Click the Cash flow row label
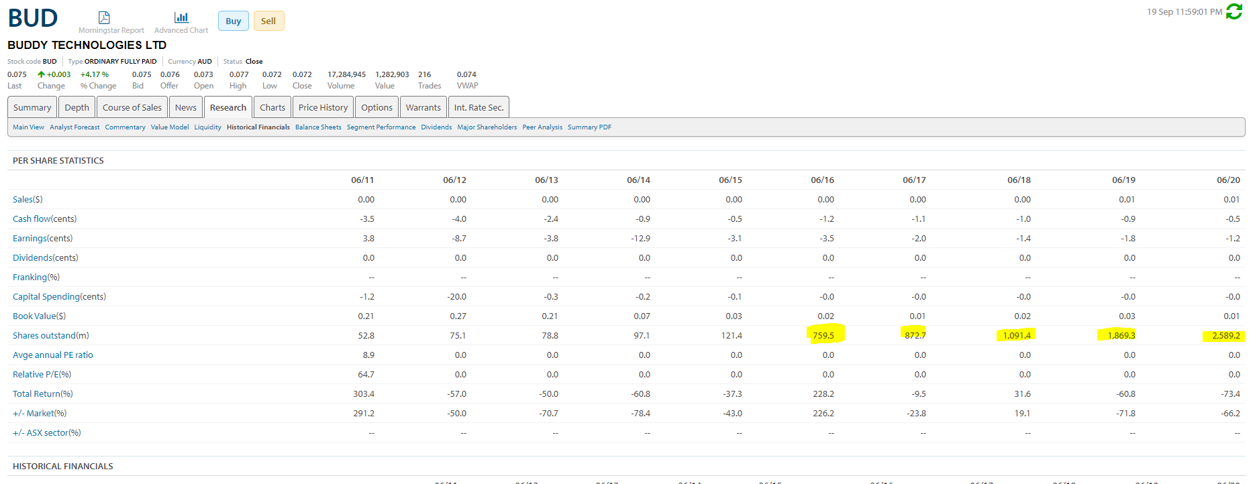The image size is (1259, 484). (44, 219)
